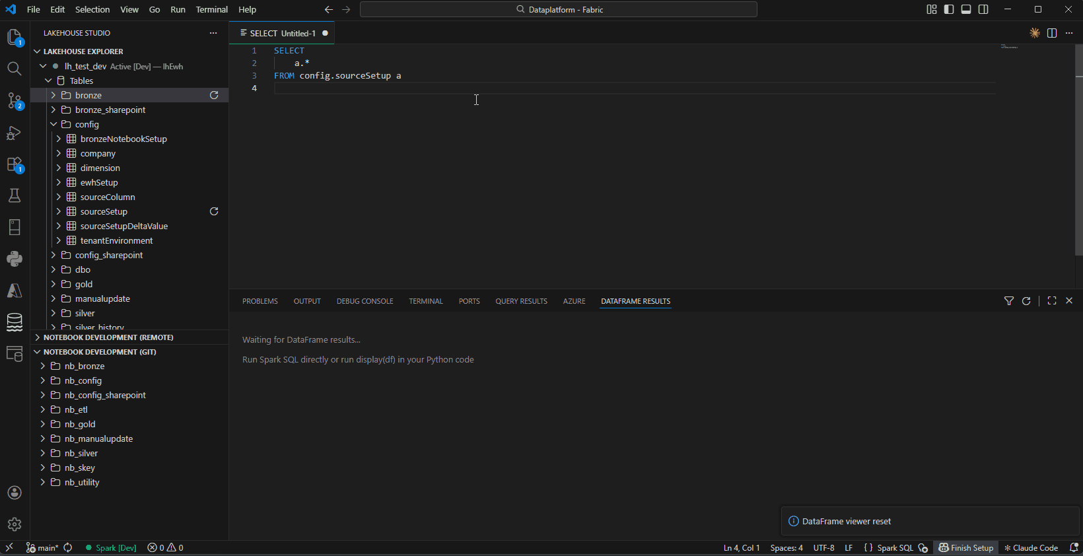1083x556 pixels.
Task: Expand the bronzeNotebookSetup table
Action: click(59, 139)
